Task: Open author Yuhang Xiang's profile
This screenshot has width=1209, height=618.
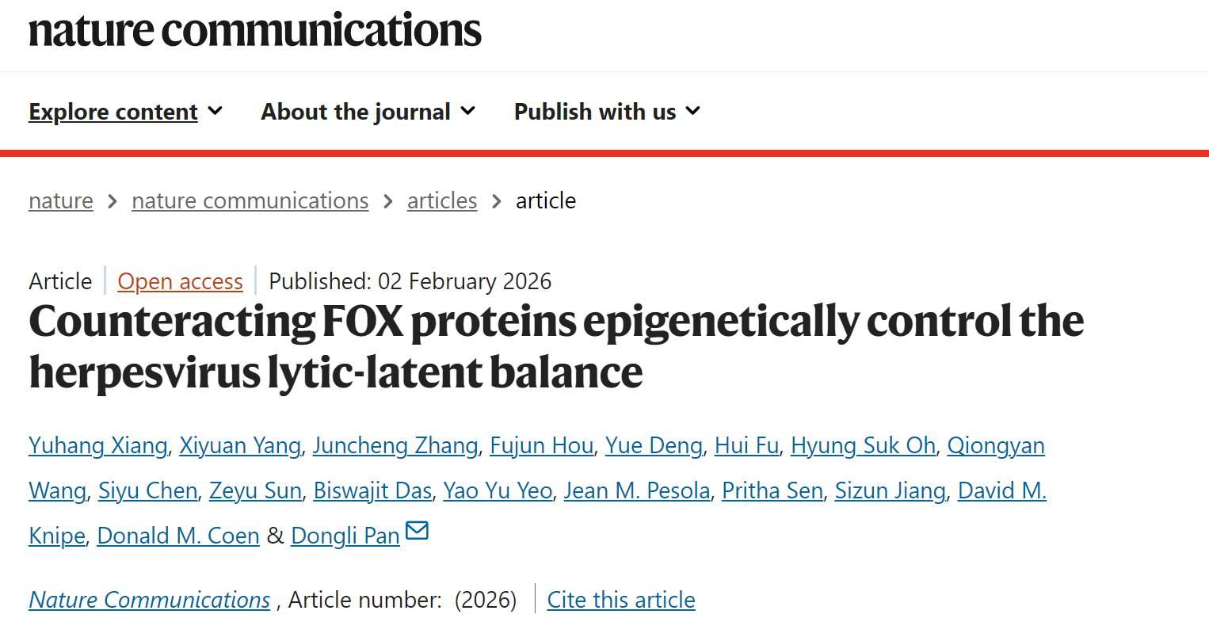Action: 97,446
